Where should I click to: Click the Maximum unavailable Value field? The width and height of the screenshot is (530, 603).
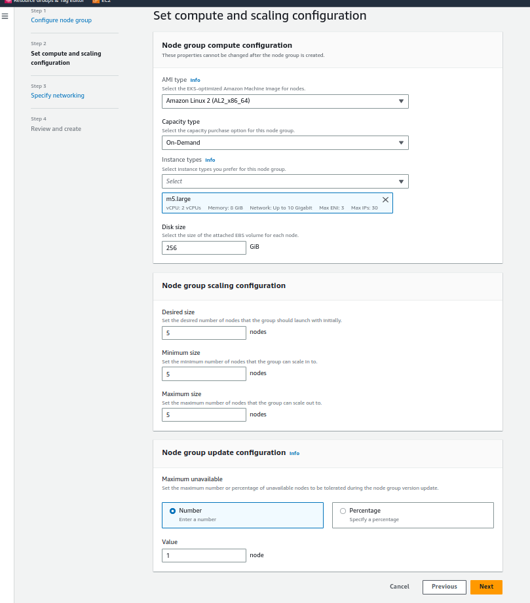[204, 555]
